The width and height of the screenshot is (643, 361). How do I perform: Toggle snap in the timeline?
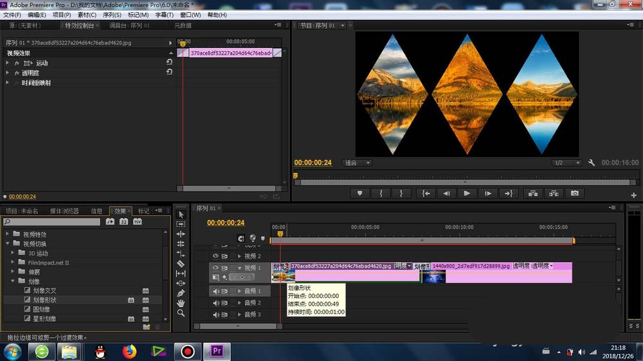pos(241,238)
